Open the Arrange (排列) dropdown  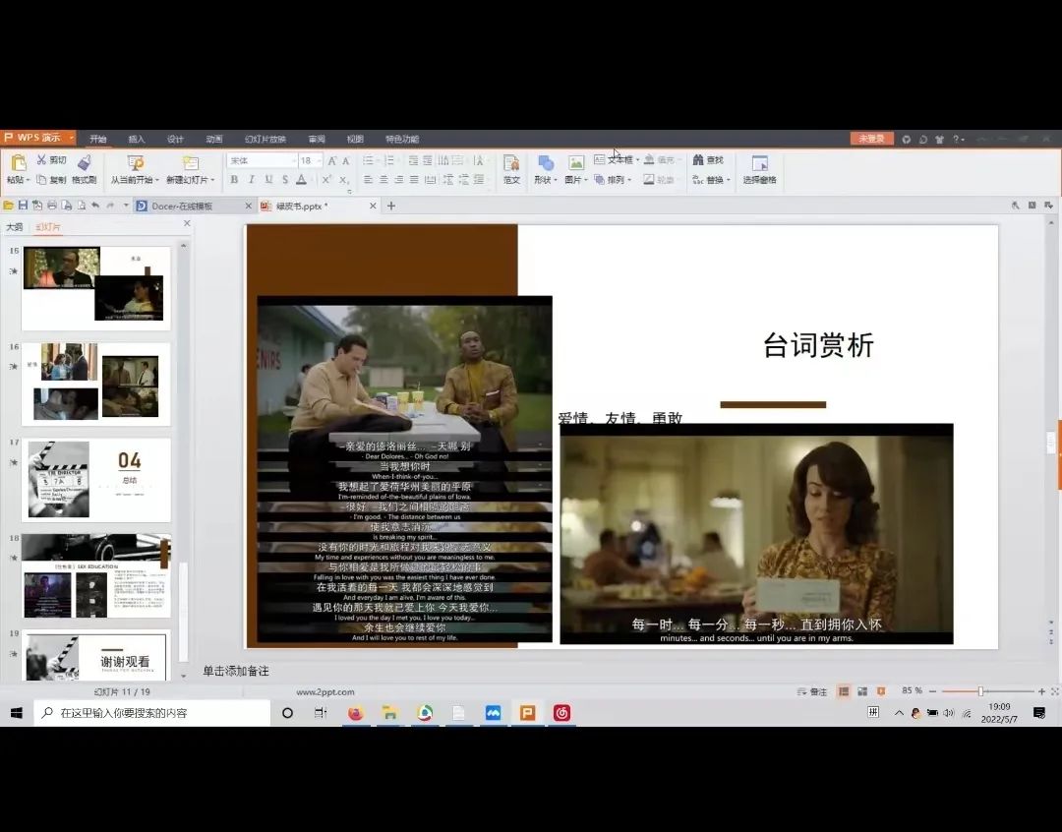coord(613,180)
